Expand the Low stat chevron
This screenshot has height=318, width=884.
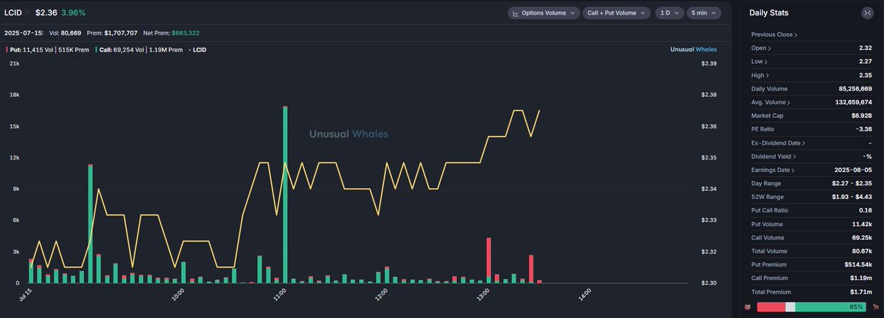768,62
